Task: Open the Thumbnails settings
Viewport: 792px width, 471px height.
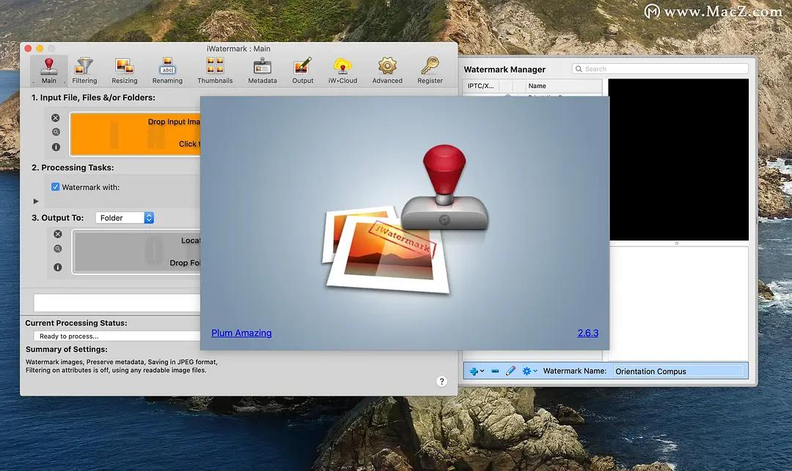Action: pyautogui.click(x=215, y=70)
